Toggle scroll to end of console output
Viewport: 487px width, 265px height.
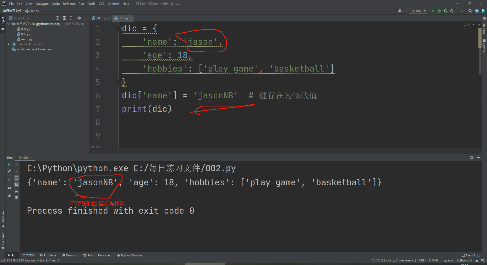[16, 185]
